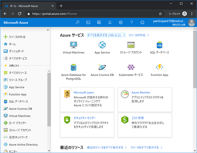Open Kubernetes サービス in the services grid
This screenshot has width=197, height=153.
(131, 70)
